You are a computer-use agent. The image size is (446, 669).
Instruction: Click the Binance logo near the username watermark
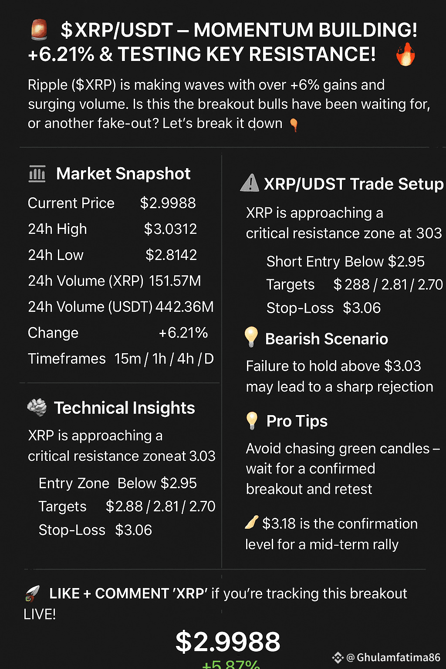click(338, 657)
